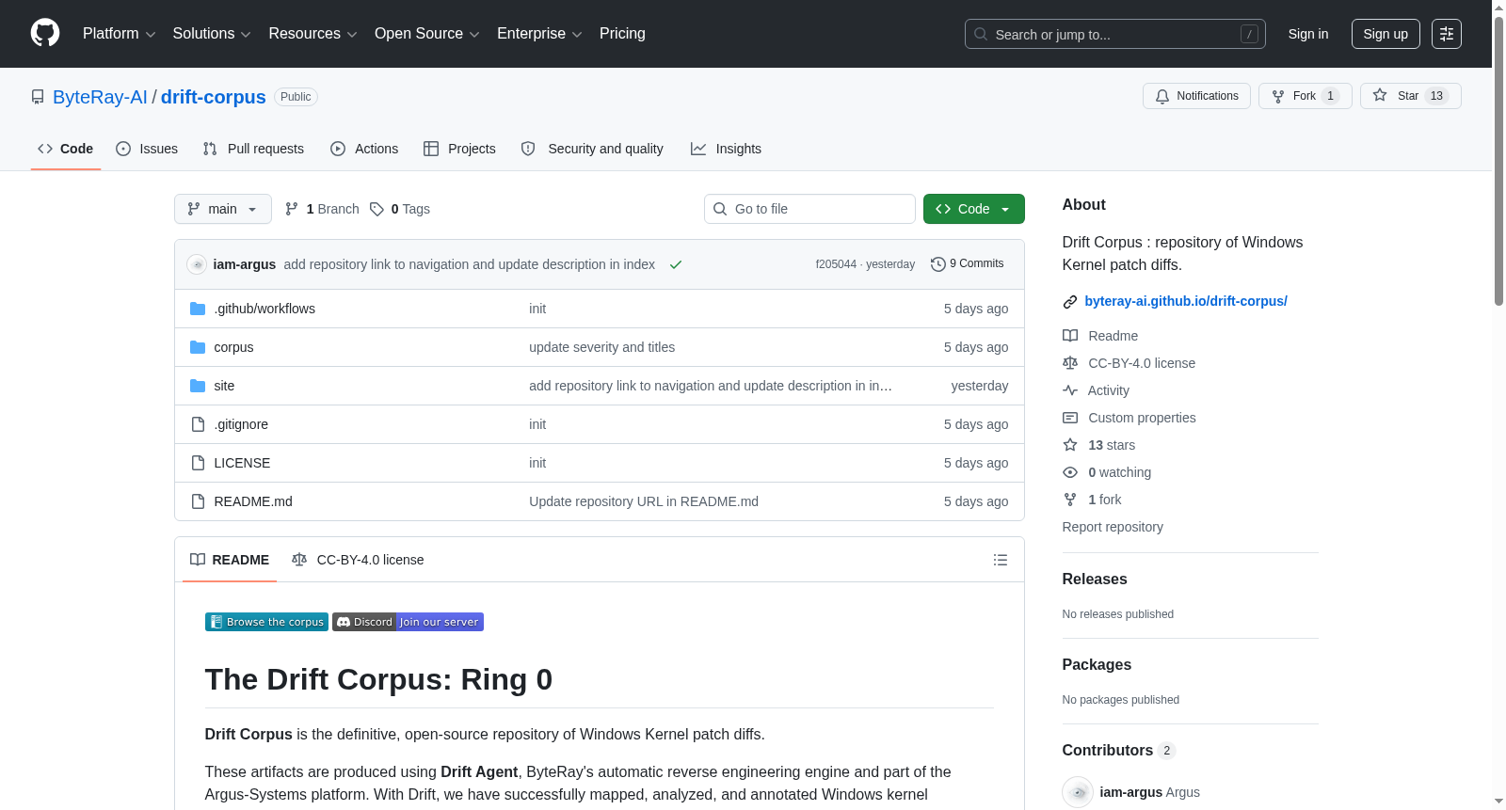Open byteray-ai.github.io/drift-corpus/ website link

click(1186, 301)
